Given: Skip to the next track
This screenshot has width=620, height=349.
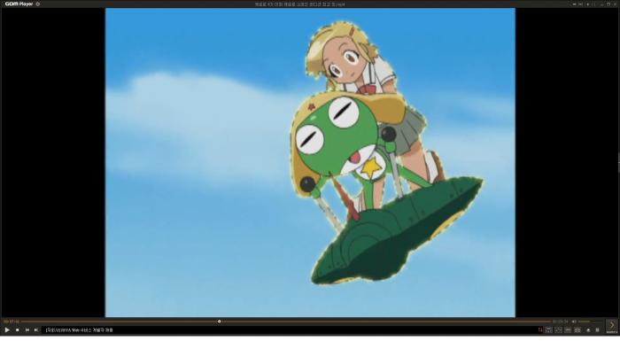Looking at the screenshot, I should [36, 330].
